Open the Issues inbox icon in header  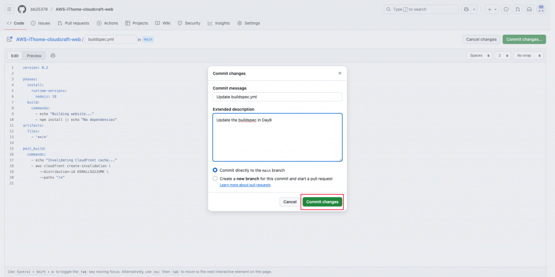click(506, 9)
